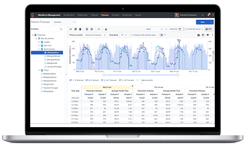Open the Interaction Volumes primary statistic dropdown
The height and width of the screenshot is (148, 245).
pos(95,35)
